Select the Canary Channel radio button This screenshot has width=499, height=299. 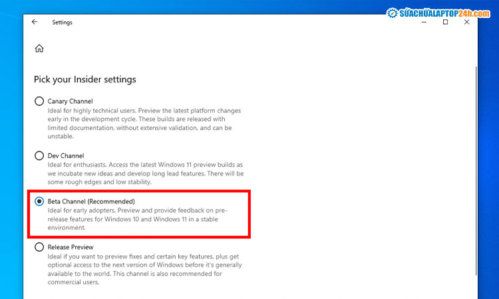click(x=39, y=101)
